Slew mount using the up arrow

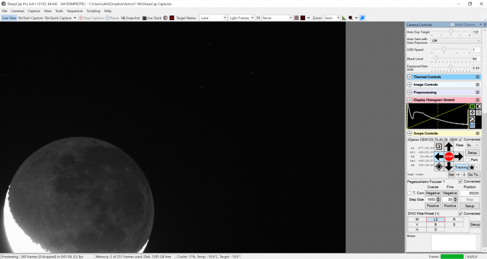[449, 147]
